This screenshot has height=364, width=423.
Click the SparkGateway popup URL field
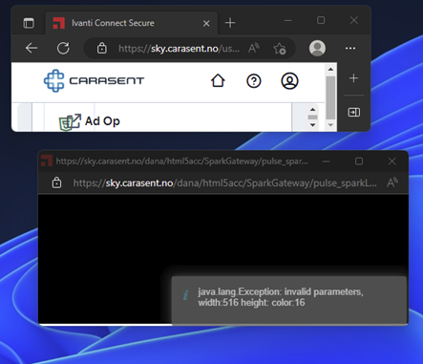pos(224,183)
